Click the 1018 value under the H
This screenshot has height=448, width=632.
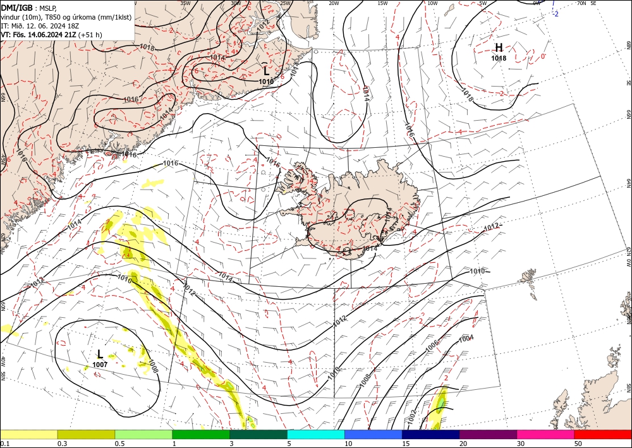click(x=499, y=58)
